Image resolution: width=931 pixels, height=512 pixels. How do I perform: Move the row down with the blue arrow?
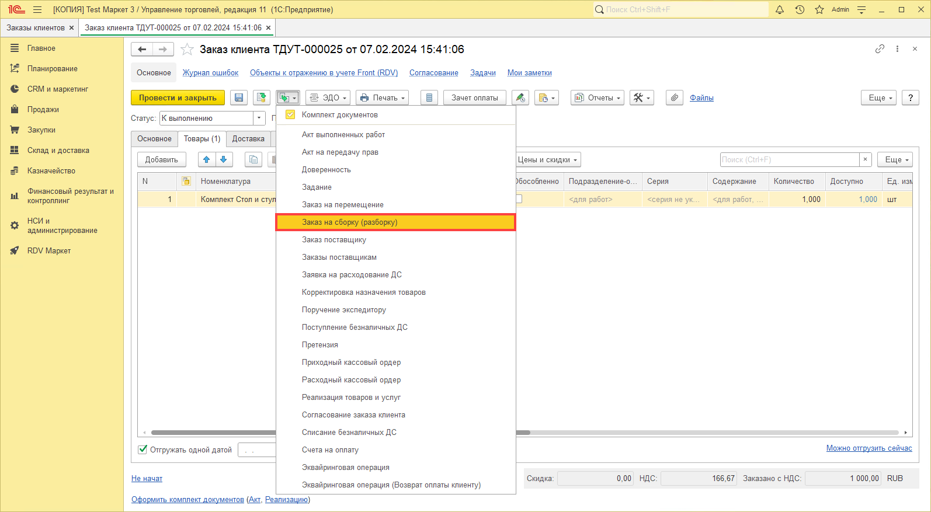tap(223, 159)
